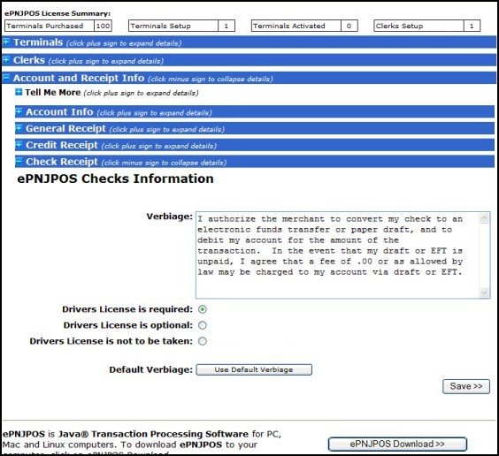The width and height of the screenshot is (499, 456).
Task: Select Drivers License is optional
Action: [203, 325]
